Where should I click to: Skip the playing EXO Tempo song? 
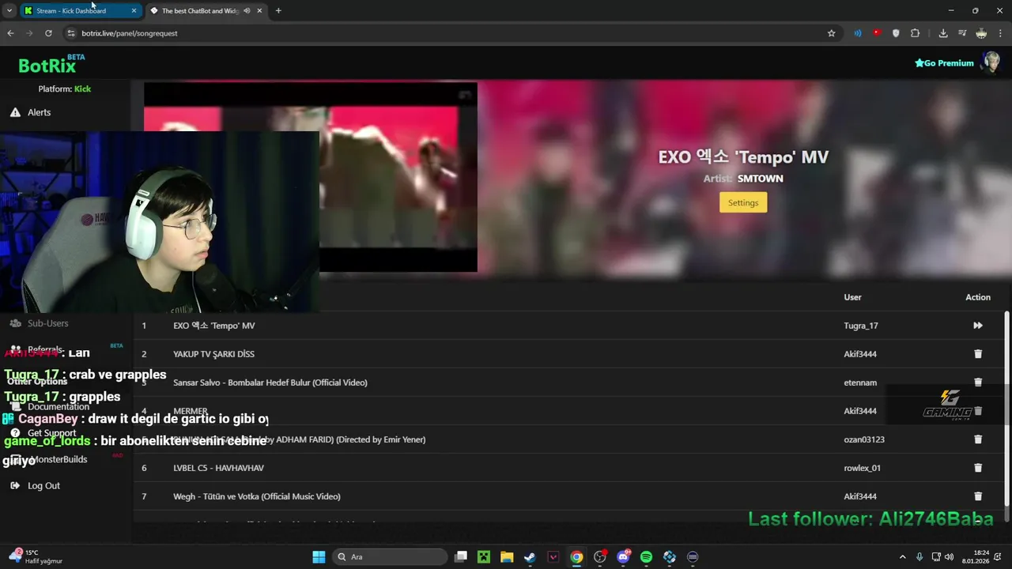tap(978, 326)
